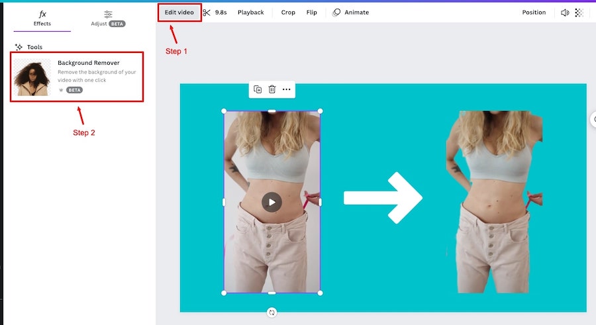This screenshot has height=325, width=596.
Task: Select the white arrow graphic
Action: point(383,198)
